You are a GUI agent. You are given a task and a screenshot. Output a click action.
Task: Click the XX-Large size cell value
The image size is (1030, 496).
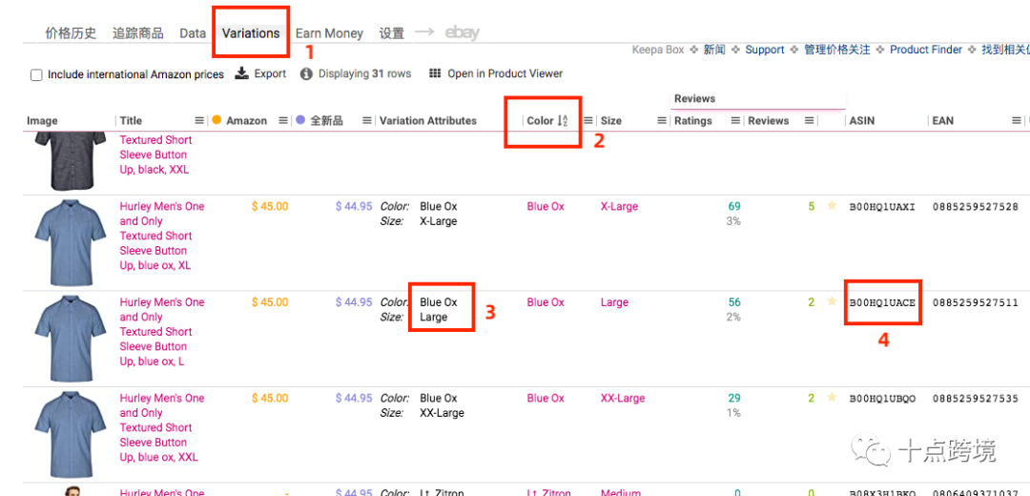[x=623, y=398]
